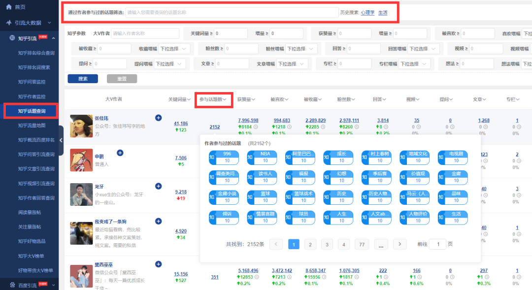Image resolution: width=532 pixels, height=290 pixels.
Task: Open 阅读暴涨帖 menu item
Action: click(30, 212)
